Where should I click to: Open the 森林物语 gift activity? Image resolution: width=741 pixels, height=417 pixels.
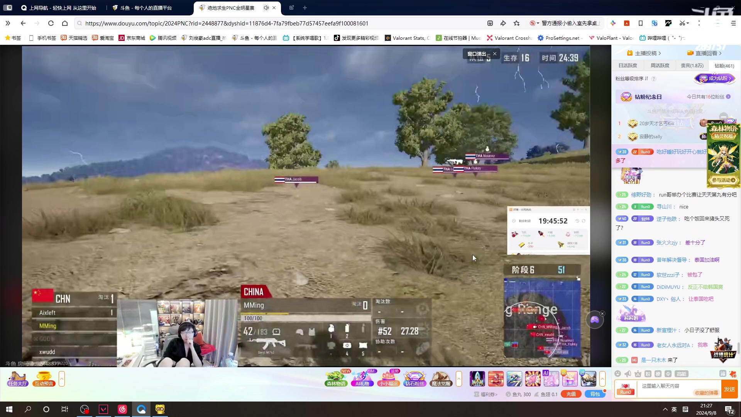pyautogui.click(x=336, y=379)
